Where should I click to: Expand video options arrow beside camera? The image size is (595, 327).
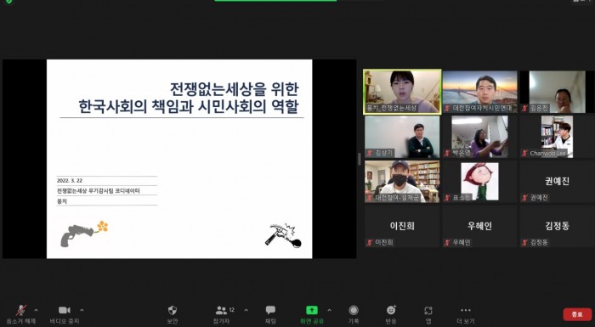82,310
